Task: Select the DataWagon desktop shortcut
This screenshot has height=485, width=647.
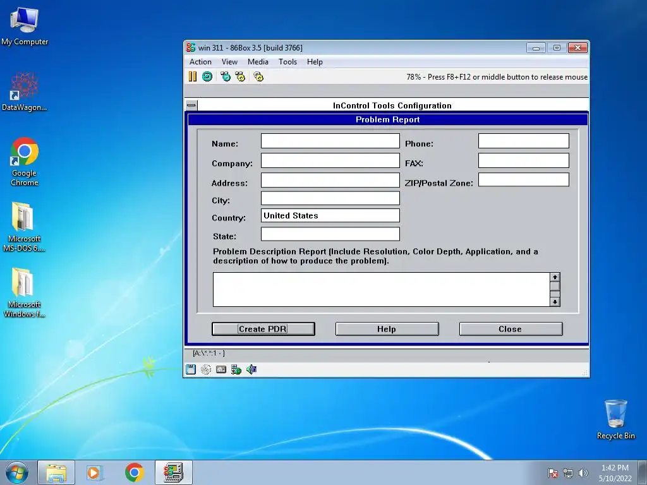Action: tap(25, 92)
